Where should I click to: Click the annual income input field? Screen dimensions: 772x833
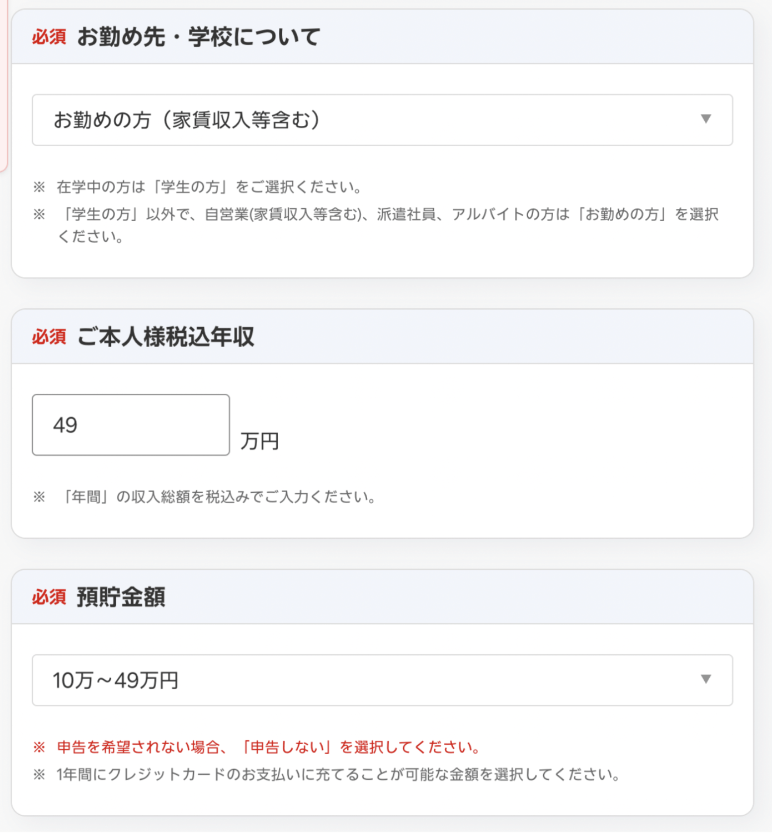[131, 425]
